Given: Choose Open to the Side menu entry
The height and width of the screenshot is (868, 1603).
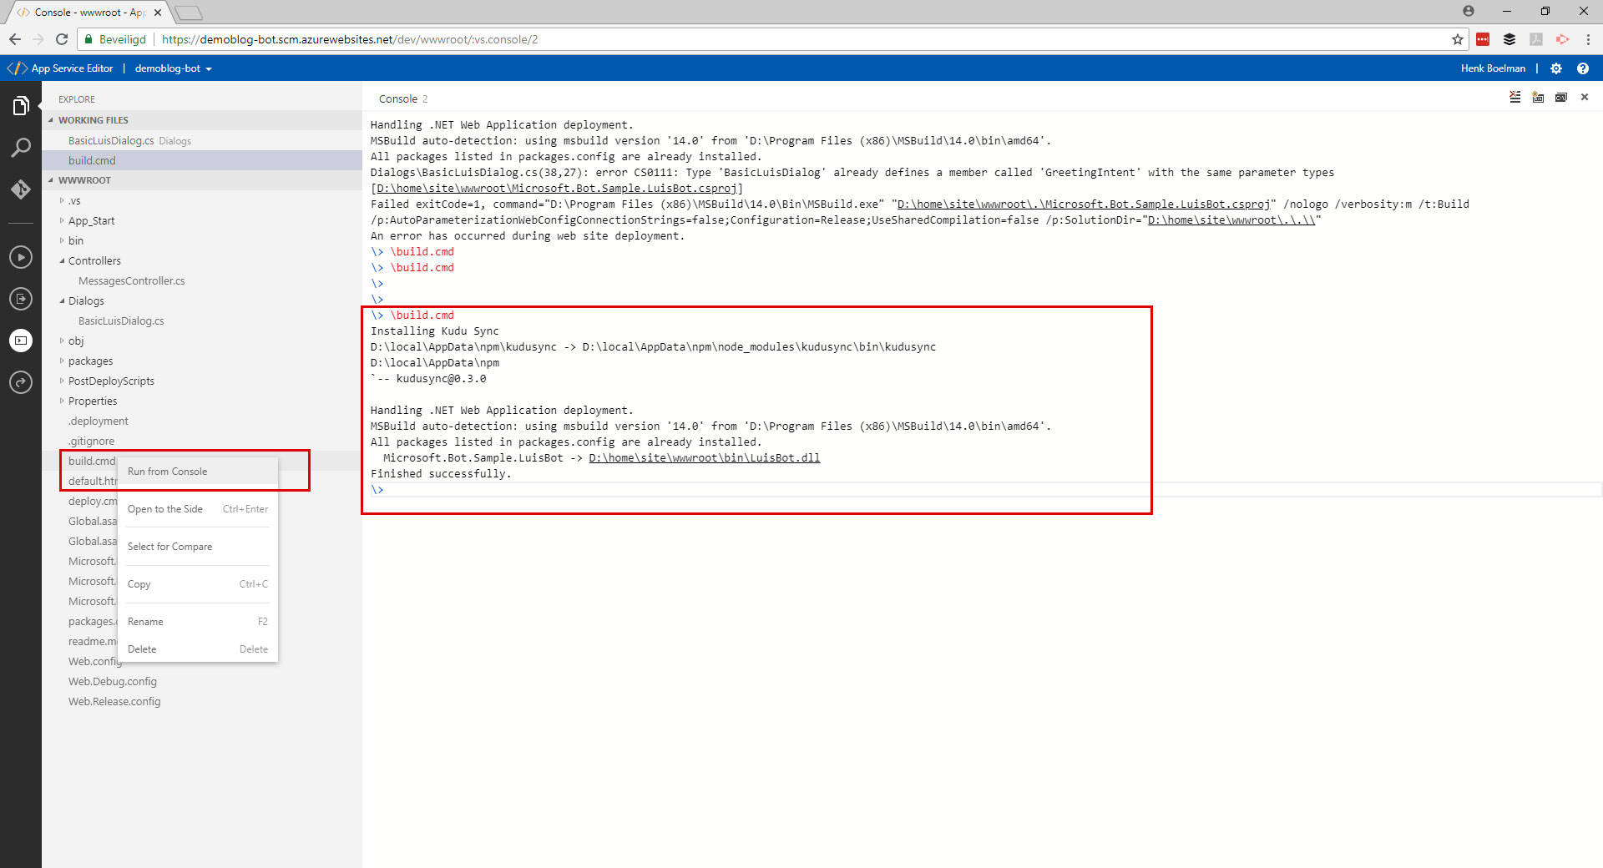Looking at the screenshot, I should click(198, 509).
